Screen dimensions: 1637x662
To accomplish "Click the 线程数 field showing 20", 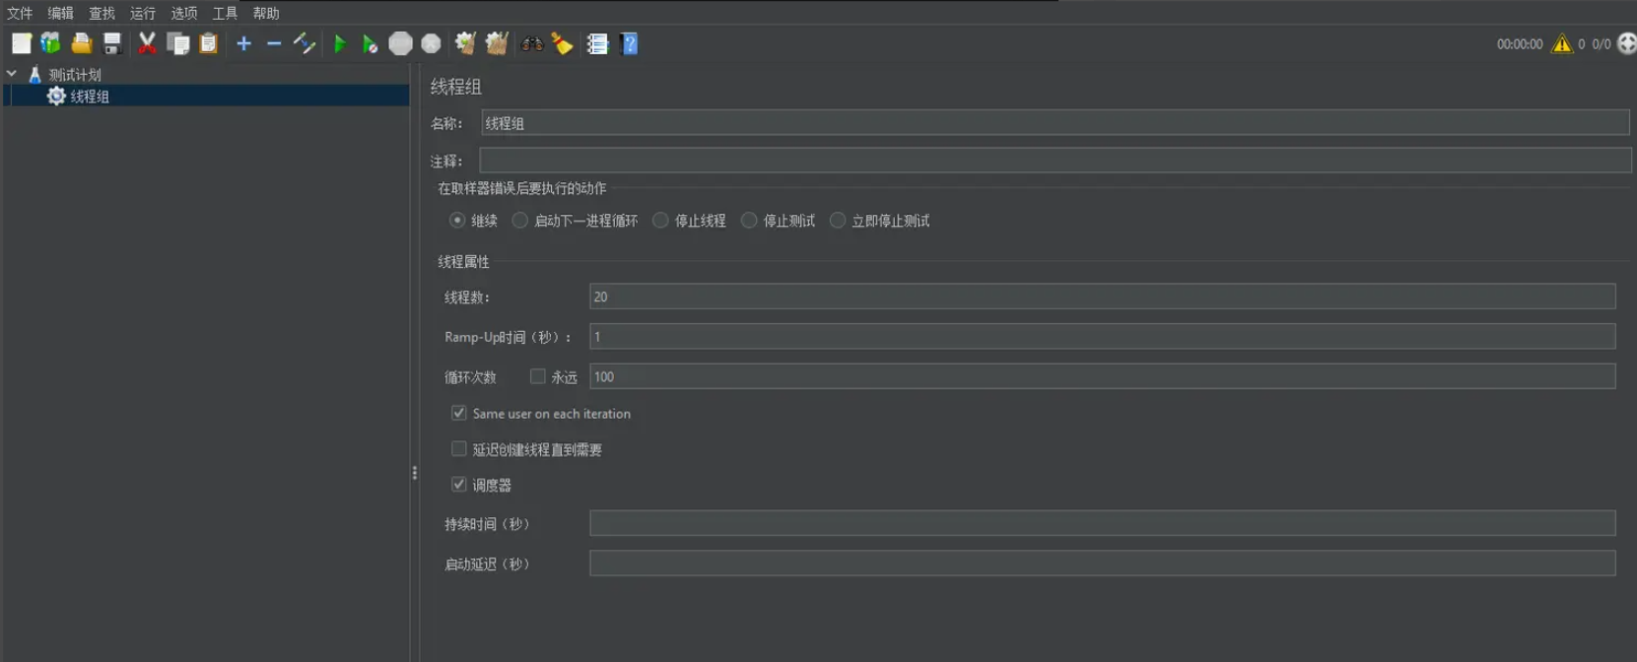I will pos(1102,297).
